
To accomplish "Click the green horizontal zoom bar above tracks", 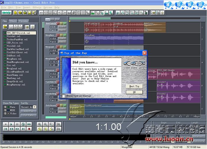I will pyautogui.click(x=90, y=19).
